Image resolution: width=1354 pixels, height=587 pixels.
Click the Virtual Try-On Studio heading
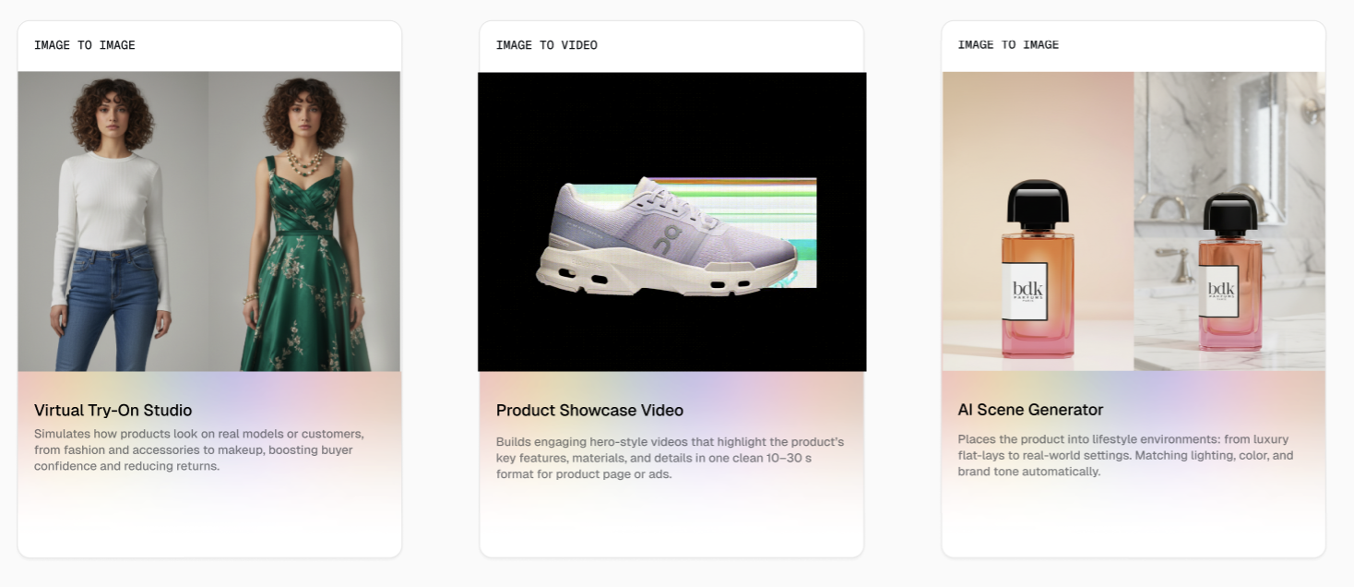click(x=113, y=410)
